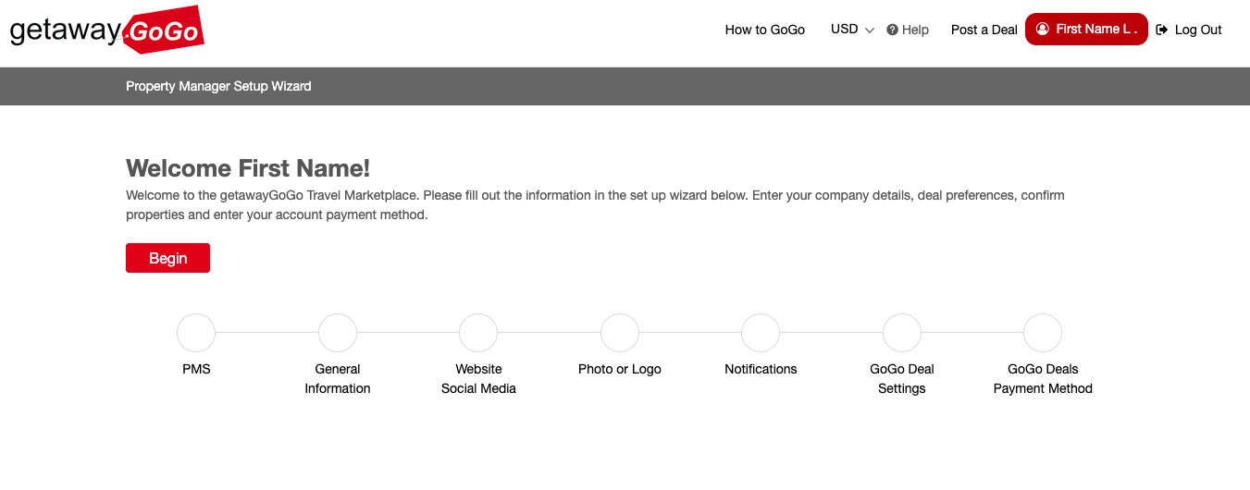This screenshot has height=490, width=1250.
Task: Expand the currency chevron arrow
Action: pos(869,31)
